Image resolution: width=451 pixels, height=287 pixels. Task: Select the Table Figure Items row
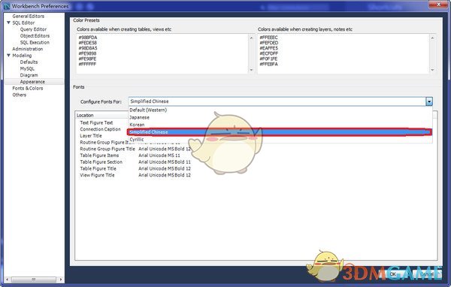(x=99, y=156)
